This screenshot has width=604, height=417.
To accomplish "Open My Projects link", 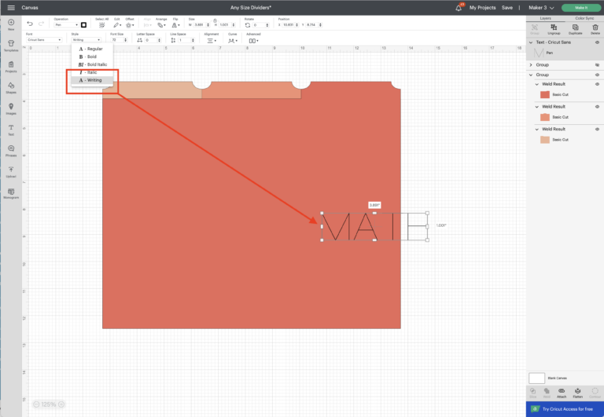I will 482,7.
